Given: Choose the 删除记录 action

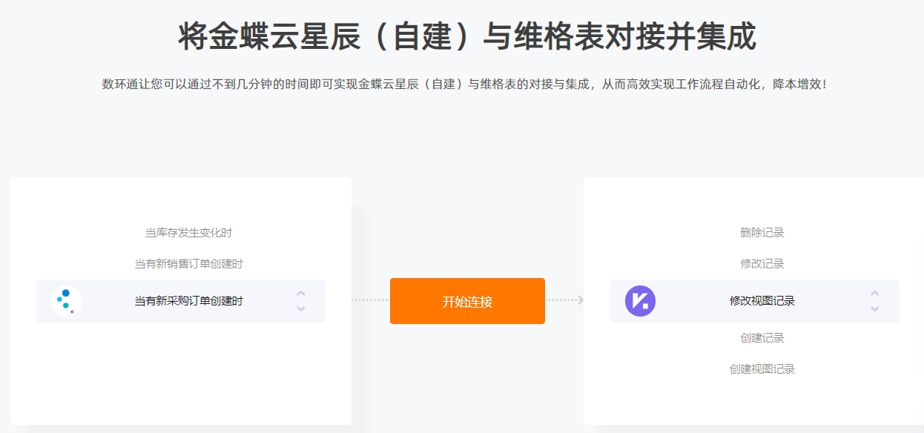Looking at the screenshot, I should pyautogui.click(x=762, y=233).
